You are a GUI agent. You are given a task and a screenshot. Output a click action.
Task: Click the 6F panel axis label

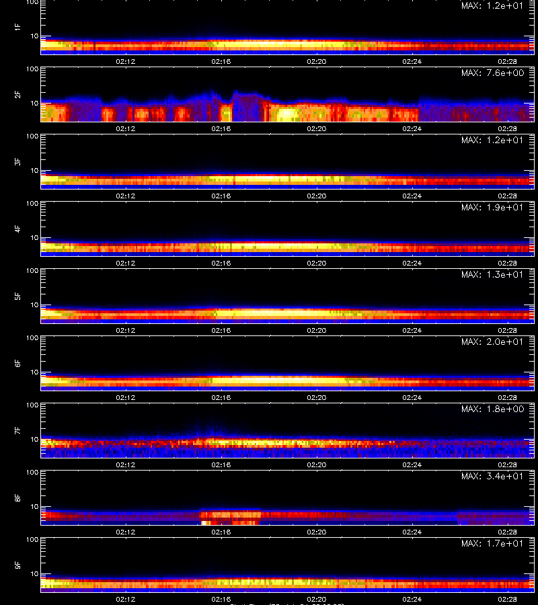click(x=17, y=363)
